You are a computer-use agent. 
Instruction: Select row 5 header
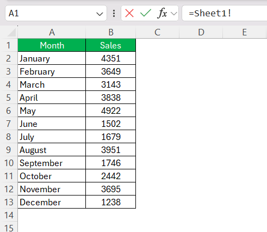tap(9, 97)
